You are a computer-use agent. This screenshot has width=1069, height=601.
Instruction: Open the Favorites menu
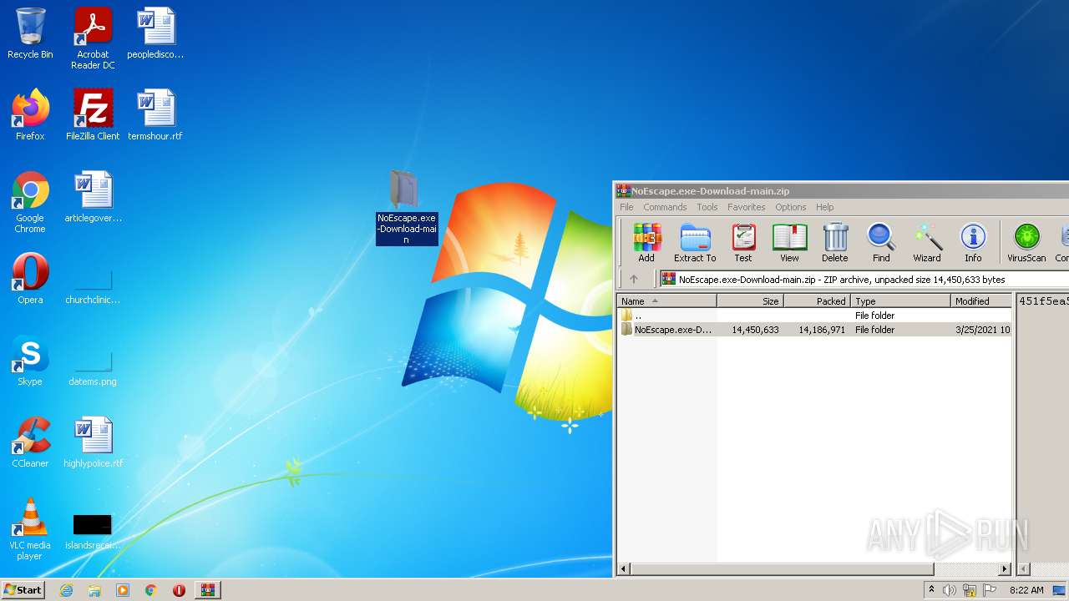(746, 207)
